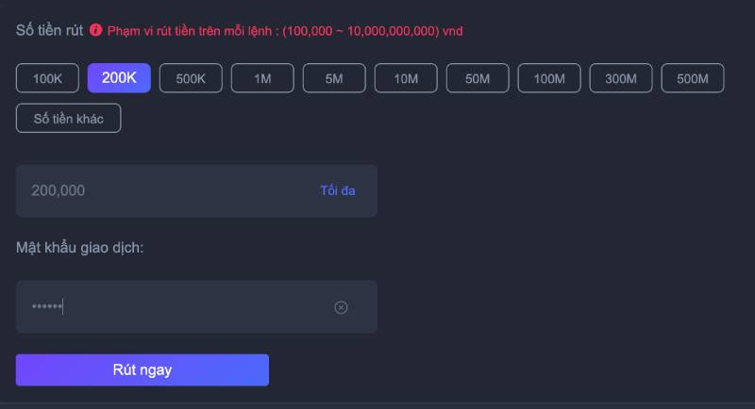This screenshot has width=755, height=409.
Task: Pick the 500K amount chip
Action: click(x=191, y=78)
